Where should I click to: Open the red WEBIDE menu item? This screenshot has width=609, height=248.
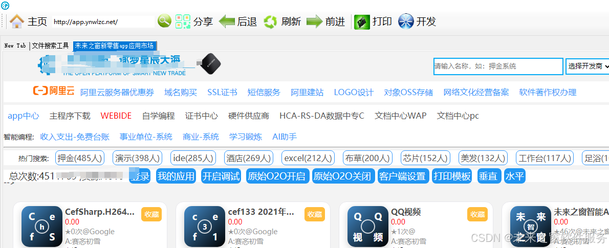(116, 116)
